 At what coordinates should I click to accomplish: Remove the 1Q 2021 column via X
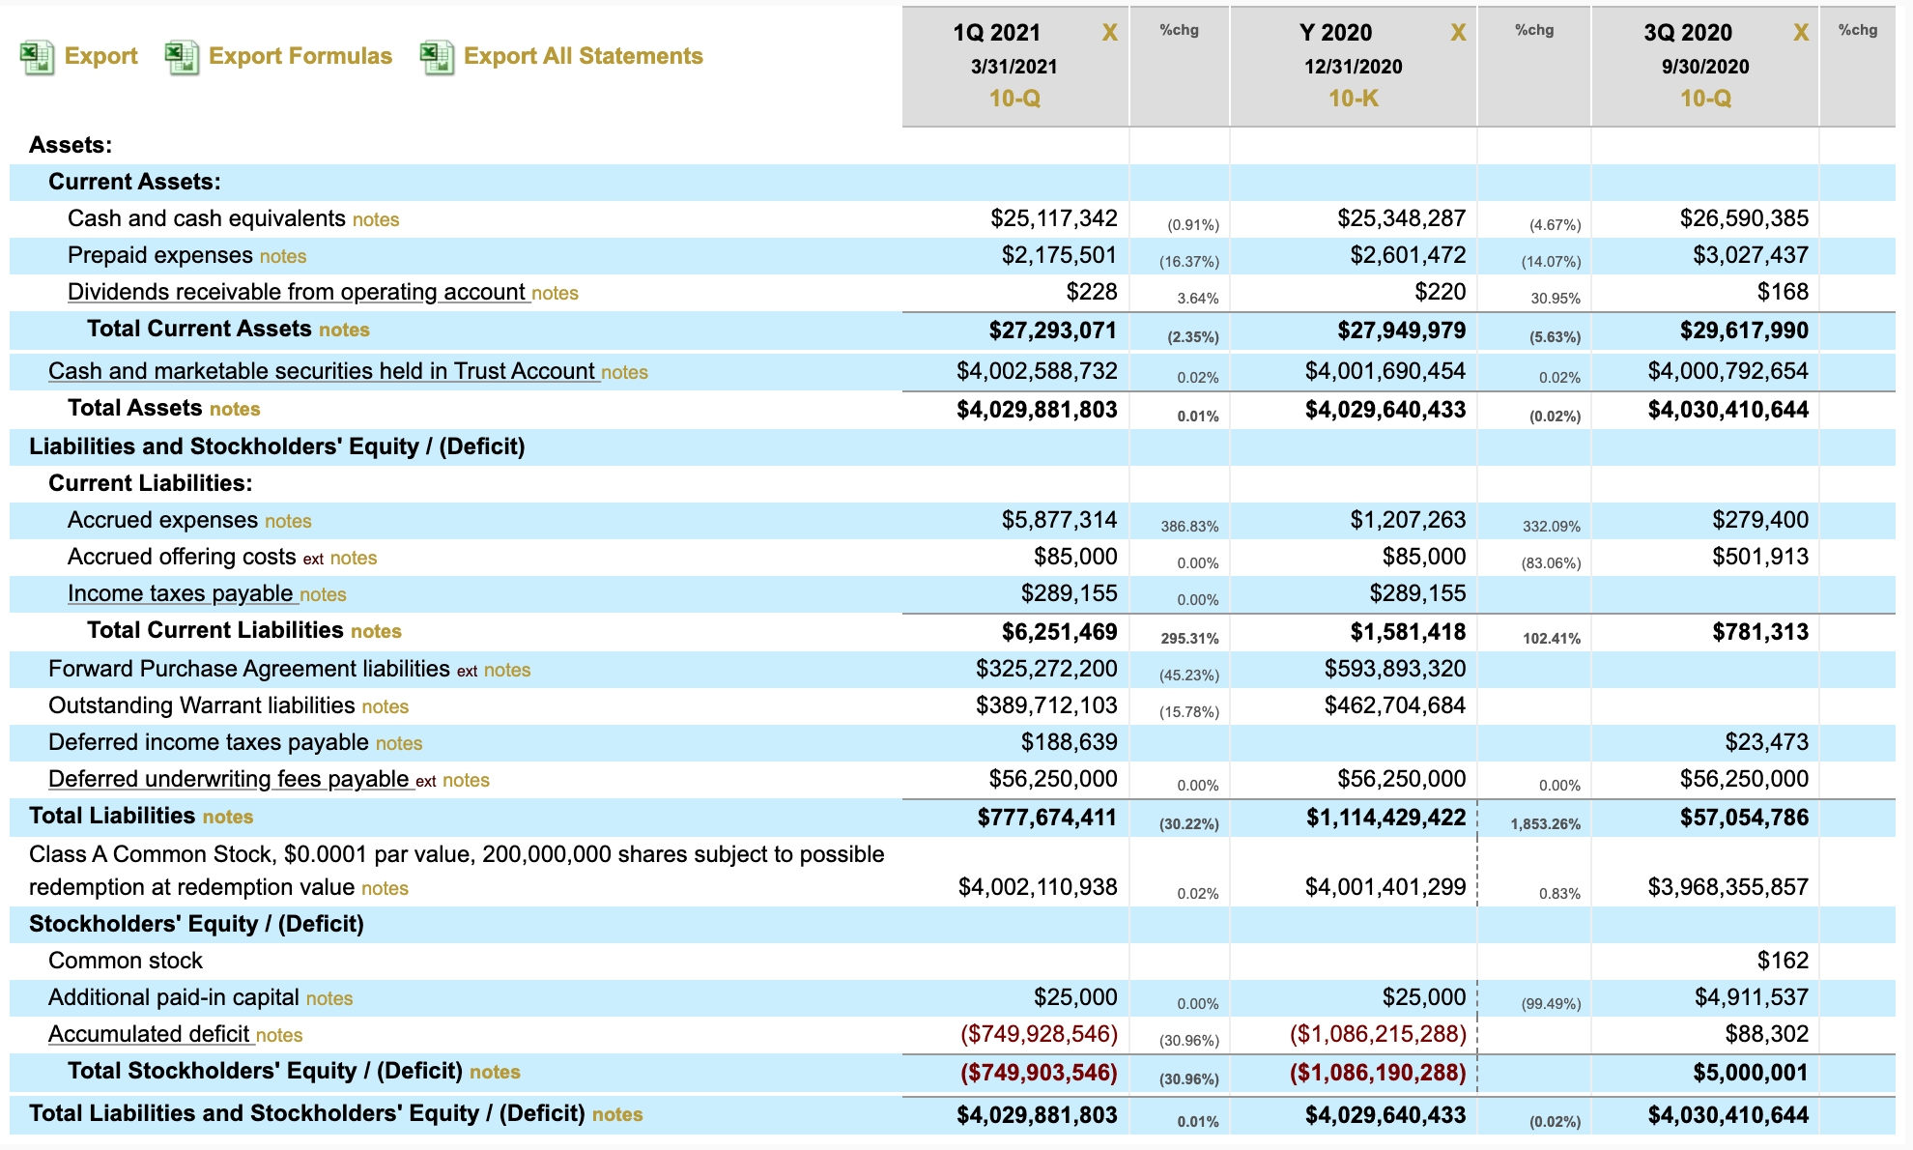(x=1109, y=33)
